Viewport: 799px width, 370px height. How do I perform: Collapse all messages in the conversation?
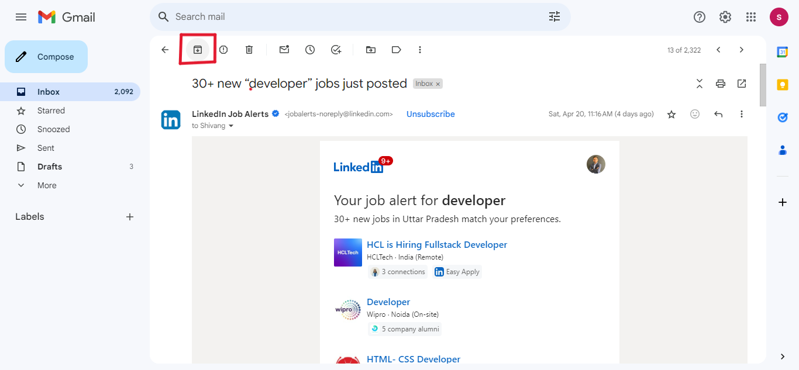pyautogui.click(x=700, y=84)
